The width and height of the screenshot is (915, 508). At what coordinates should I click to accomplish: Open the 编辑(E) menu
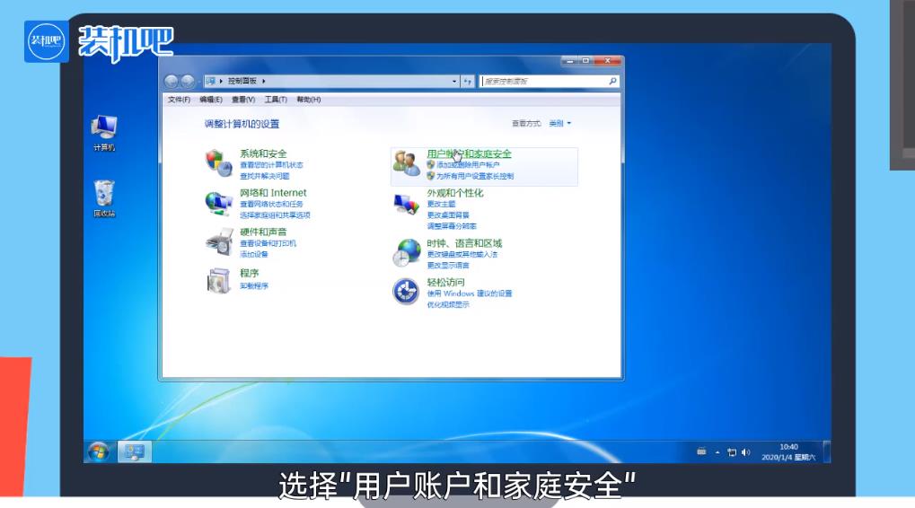[x=211, y=100]
